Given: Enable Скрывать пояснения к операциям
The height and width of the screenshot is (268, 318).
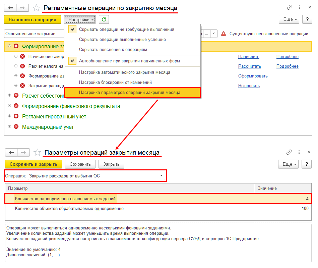Looking at the screenshot, I should [x=132, y=50].
